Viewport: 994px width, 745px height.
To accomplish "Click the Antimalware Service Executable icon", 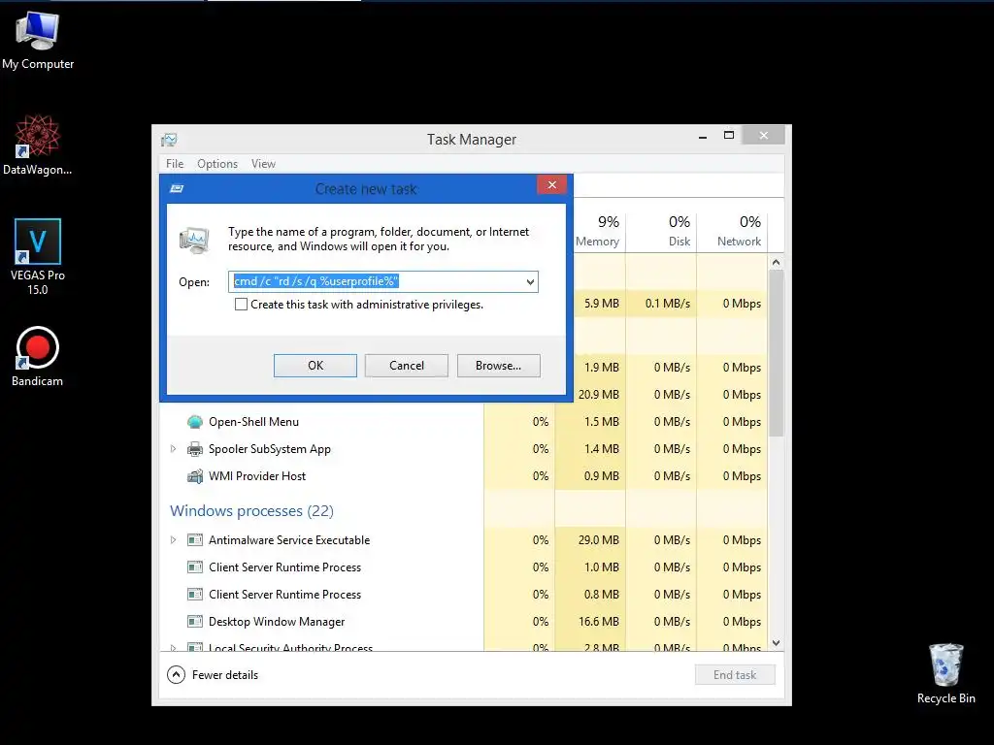I will tap(194, 540).
